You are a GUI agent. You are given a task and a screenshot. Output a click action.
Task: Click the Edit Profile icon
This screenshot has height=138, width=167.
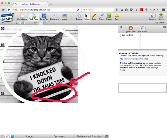(143, 29)
